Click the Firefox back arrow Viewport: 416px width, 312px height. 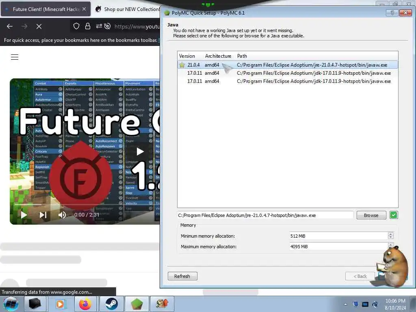pos(10,26)
